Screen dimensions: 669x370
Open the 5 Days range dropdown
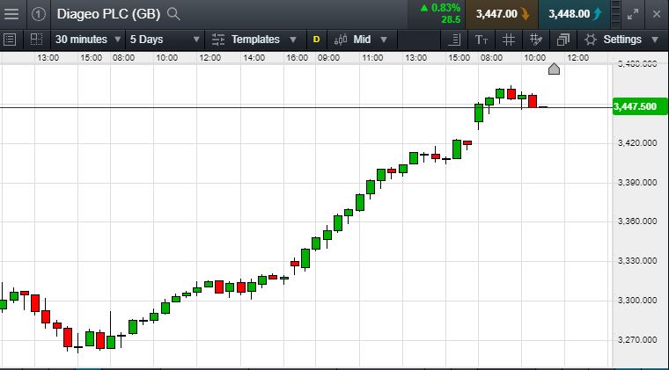165,40
